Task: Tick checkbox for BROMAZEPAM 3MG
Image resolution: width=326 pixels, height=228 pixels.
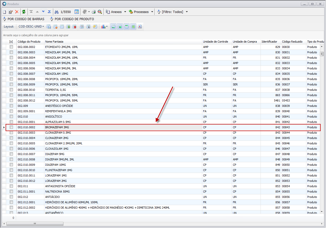Action: [11, 127]
